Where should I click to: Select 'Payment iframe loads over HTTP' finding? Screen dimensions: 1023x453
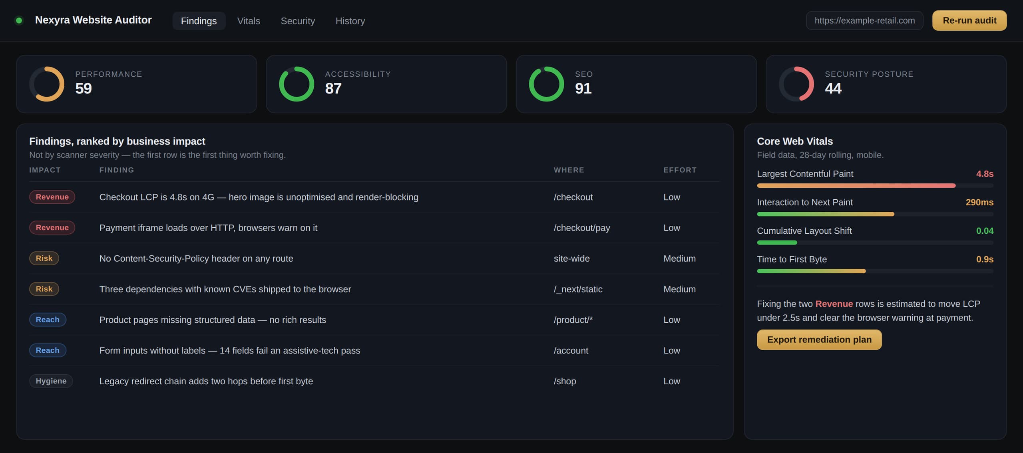tap(374, 228)
